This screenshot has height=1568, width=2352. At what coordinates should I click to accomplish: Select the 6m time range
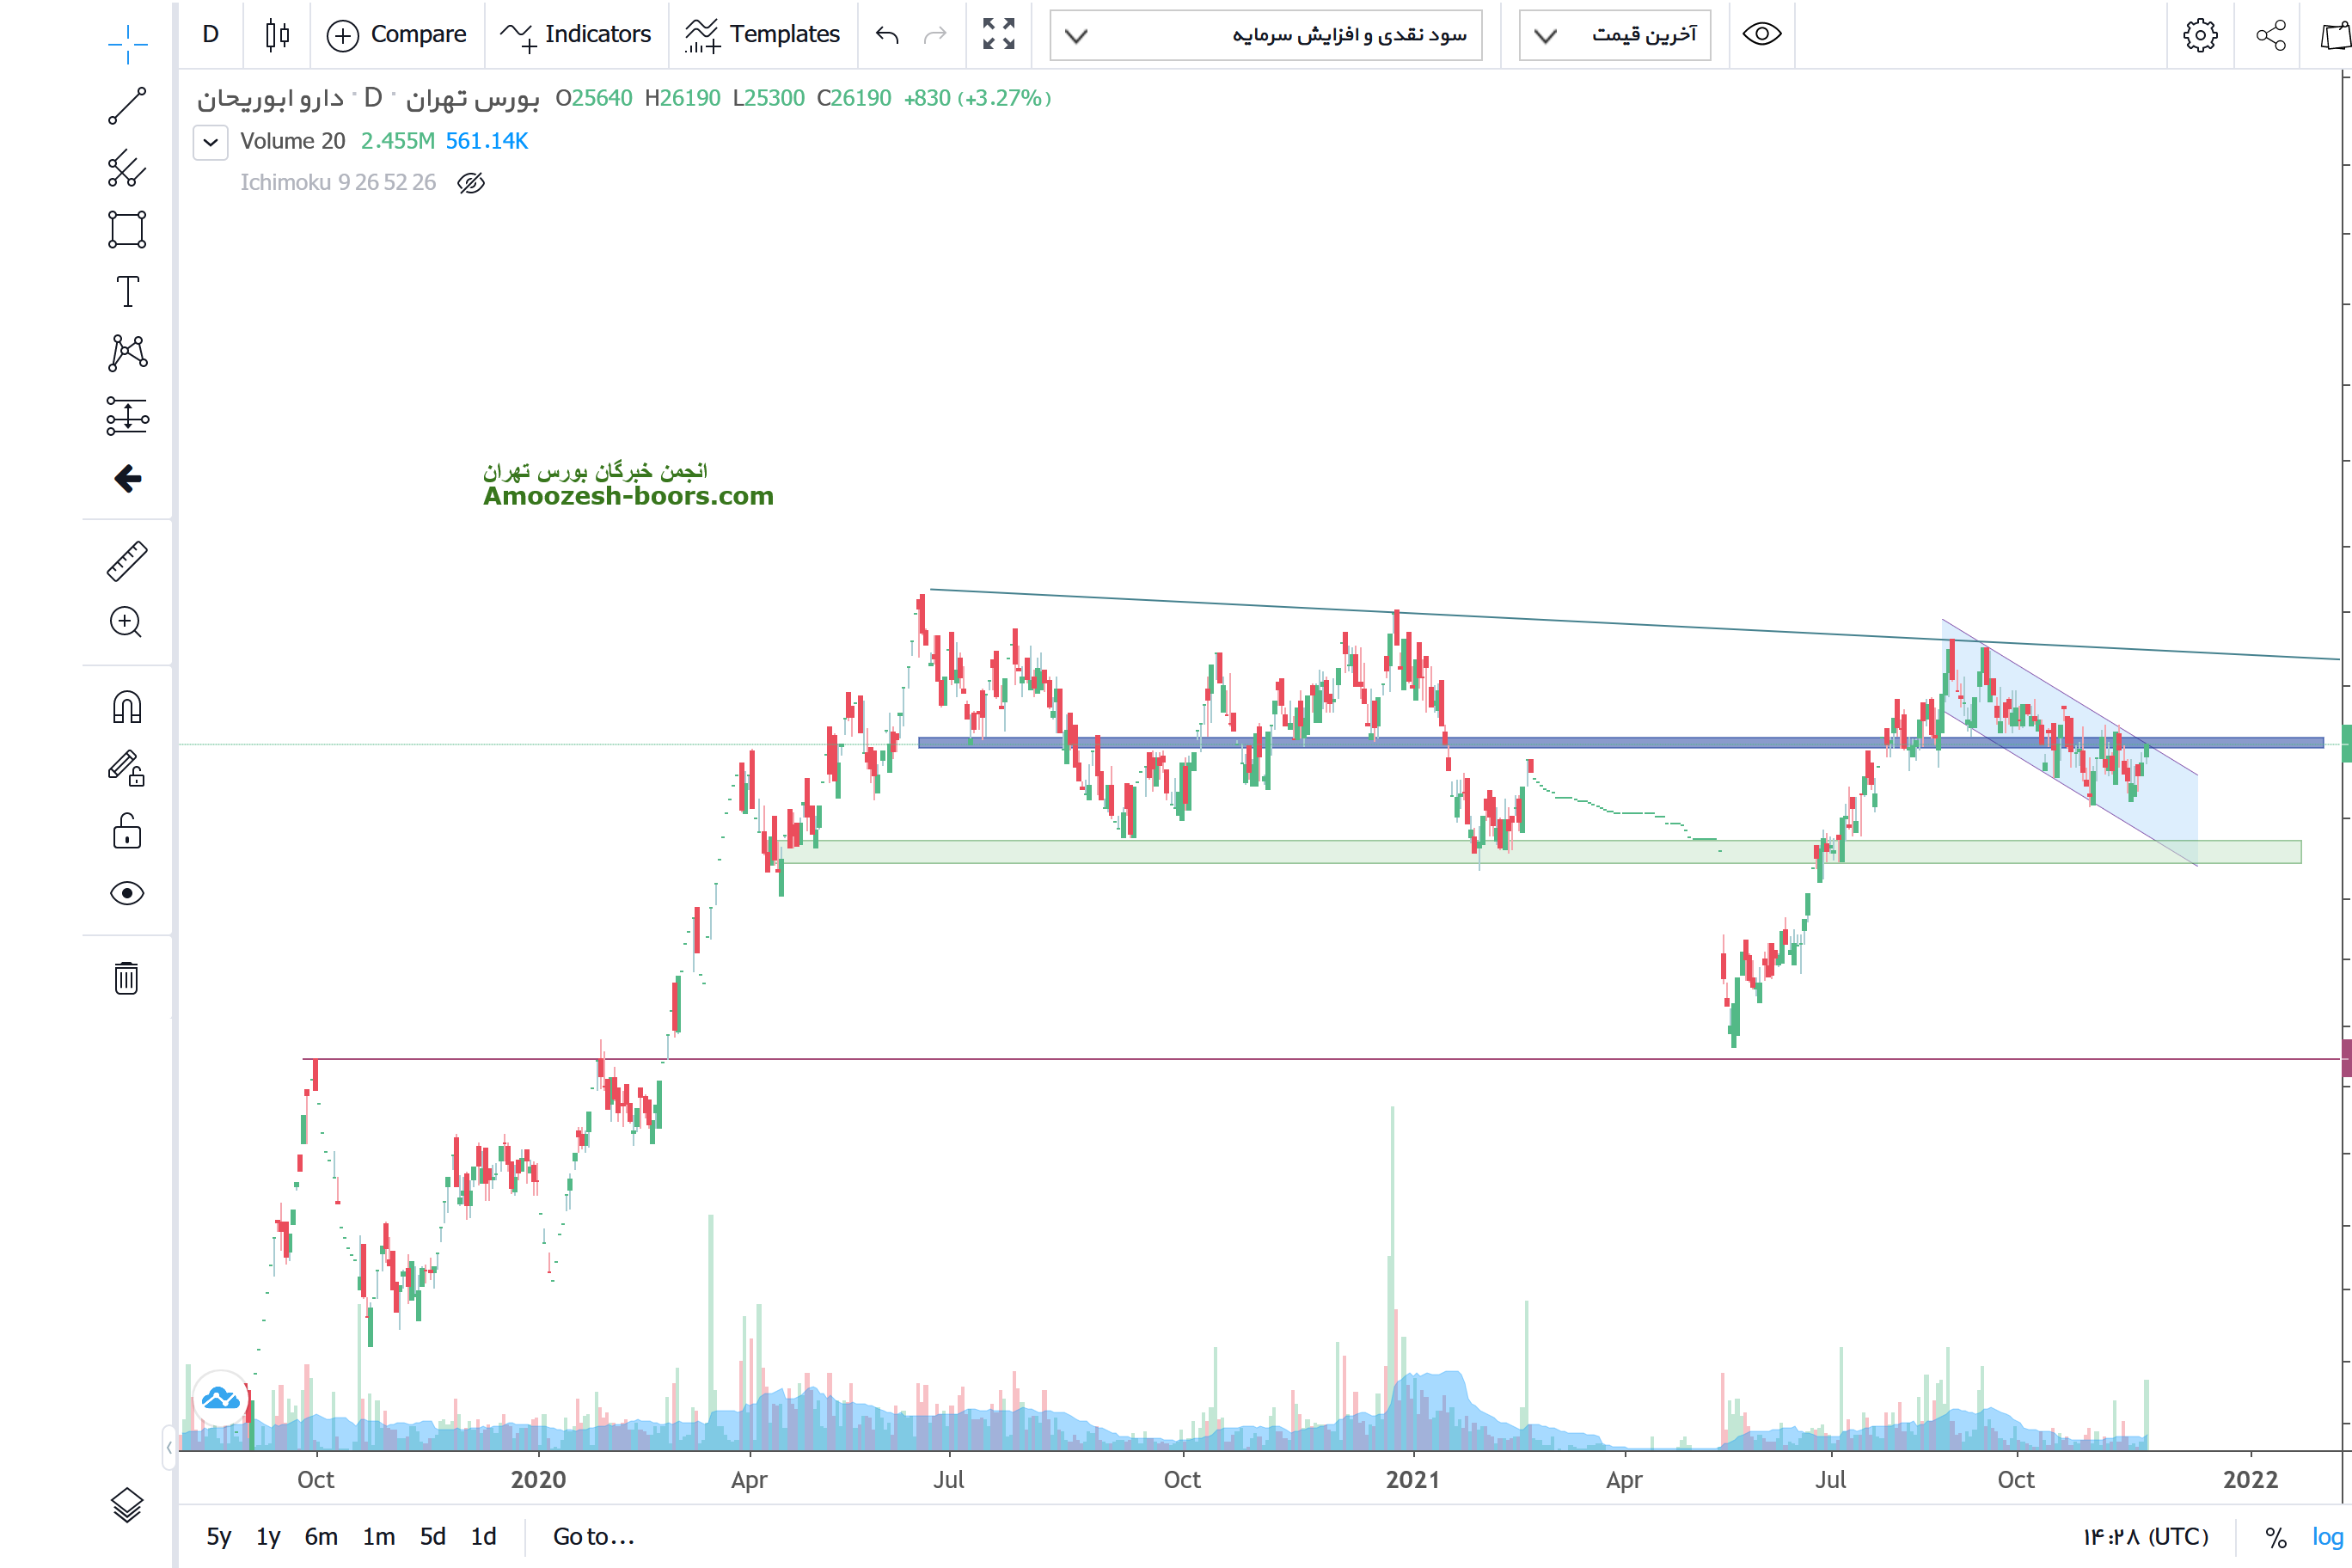[321, 1537]
